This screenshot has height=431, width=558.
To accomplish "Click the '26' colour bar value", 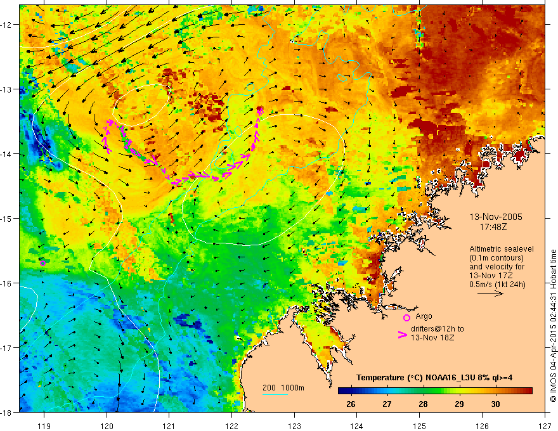I will tap(351, 404).
